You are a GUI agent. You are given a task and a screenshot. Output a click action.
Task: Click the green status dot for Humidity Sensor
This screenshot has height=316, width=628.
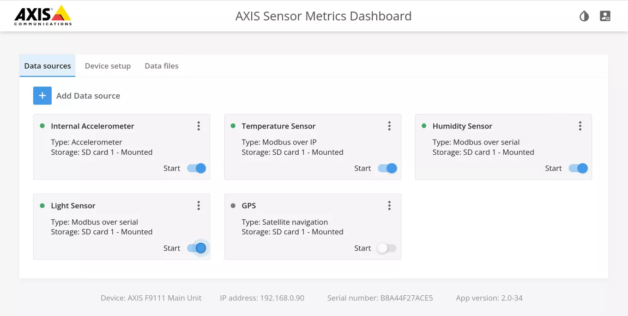point(424,126)
